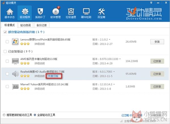Open 详细说明 for the Lenovo driver
The height and width of the screenshot is (124, 170).
pos(39,44)
